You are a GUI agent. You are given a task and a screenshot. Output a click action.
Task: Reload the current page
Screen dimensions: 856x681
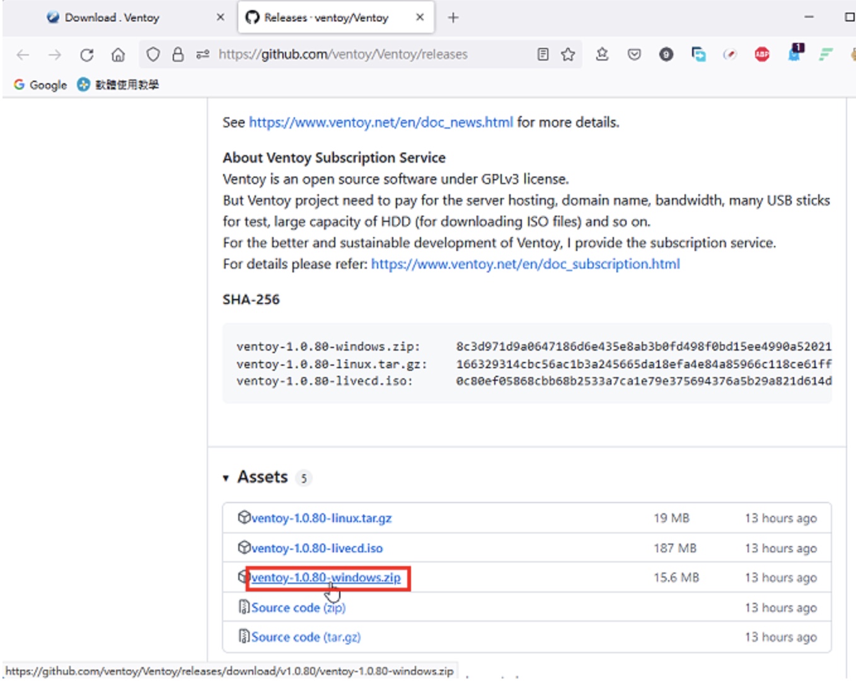point(87,55)
